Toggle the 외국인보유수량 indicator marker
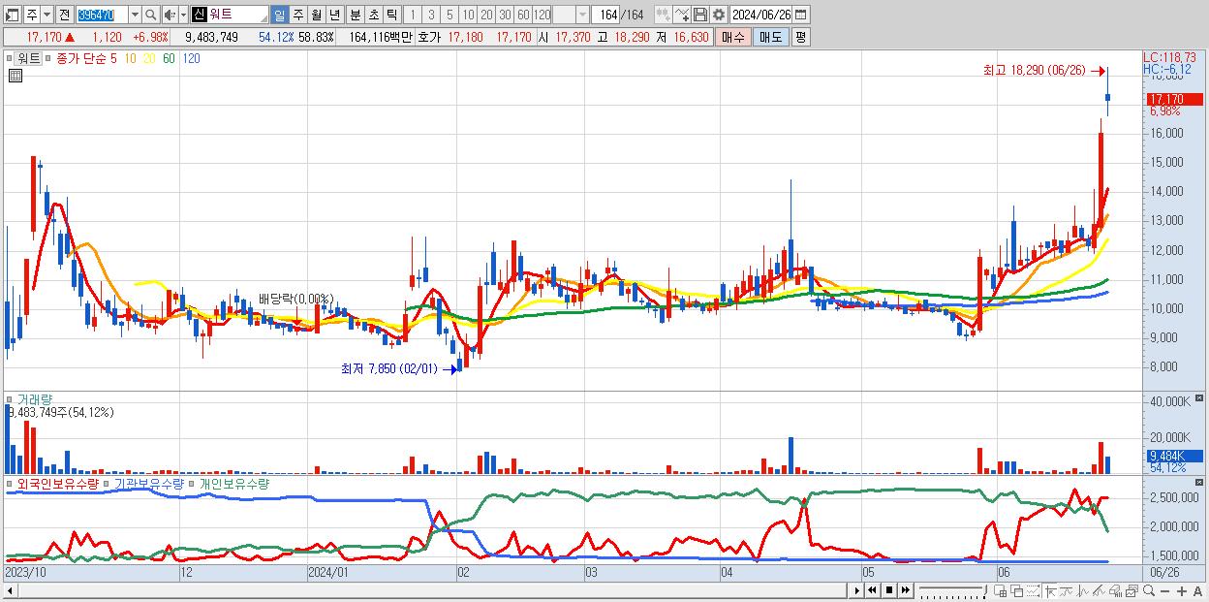This screenshot has height=602, width=1209. (12, 483)
